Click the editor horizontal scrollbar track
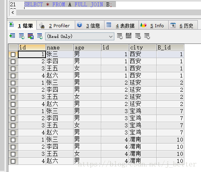The width and height of the screenshot is (201, 172). pyautogui.click(x=108, y=13)
